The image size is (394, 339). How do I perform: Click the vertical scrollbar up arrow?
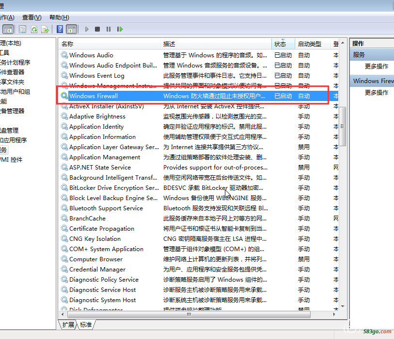pos(343,43)
